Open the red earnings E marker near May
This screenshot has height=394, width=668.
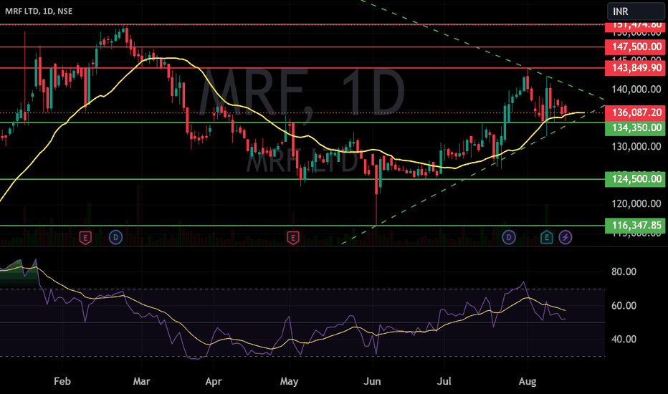292,237
